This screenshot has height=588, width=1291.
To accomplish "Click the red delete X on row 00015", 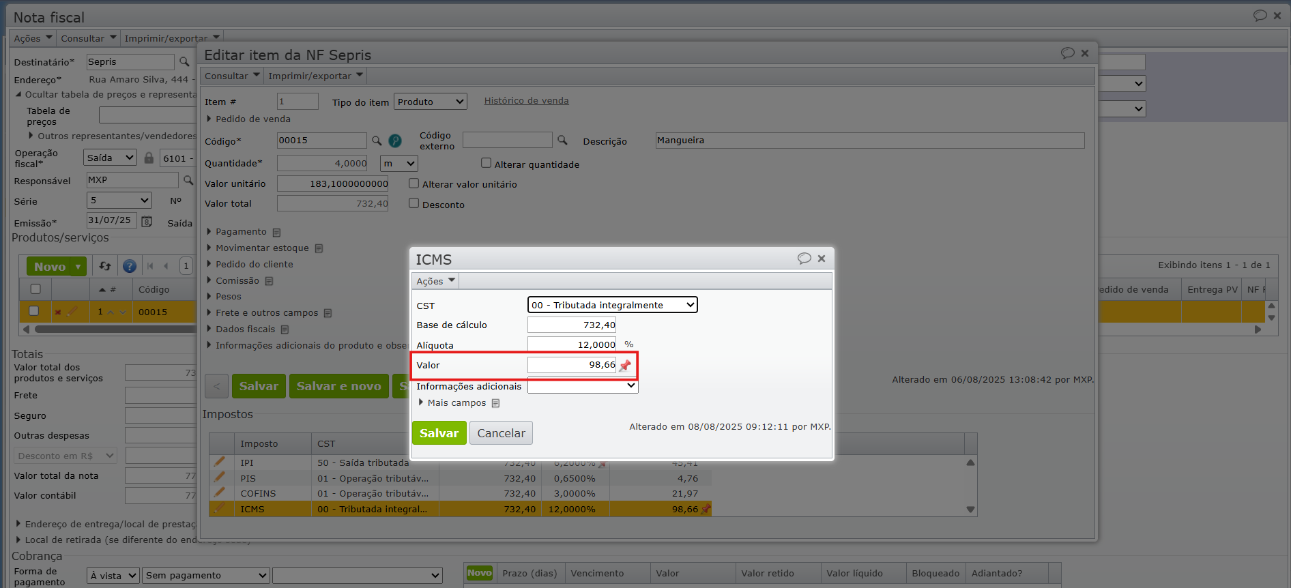I will point(58,312).
